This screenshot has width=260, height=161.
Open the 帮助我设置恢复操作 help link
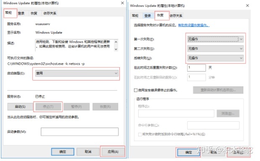coord(194,25)
